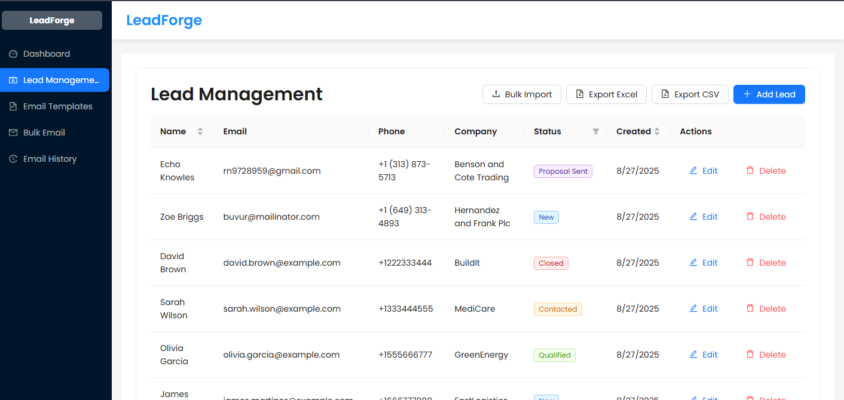Export leads using Export Excel

tap(606, 94)
